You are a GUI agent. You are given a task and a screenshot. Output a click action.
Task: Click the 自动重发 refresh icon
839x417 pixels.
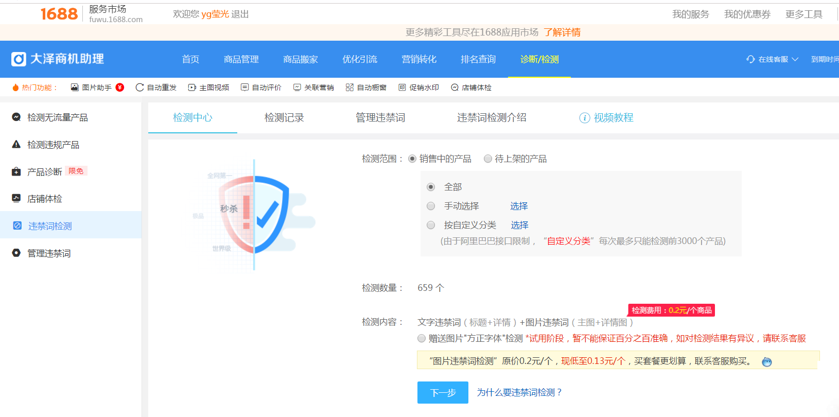(139, 88)
